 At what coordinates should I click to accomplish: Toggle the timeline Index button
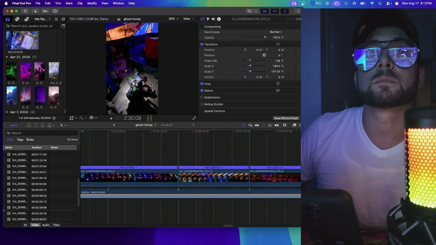[13, 125]
